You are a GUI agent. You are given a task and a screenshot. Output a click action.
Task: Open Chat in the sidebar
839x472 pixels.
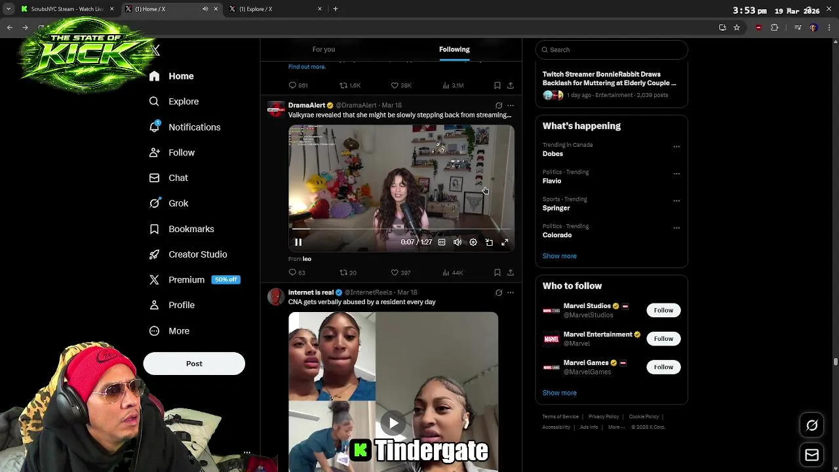(168, 178)
